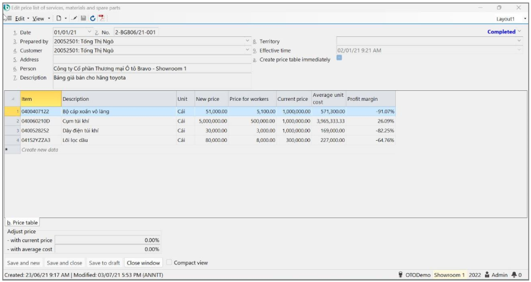Click the notification bell icon in status bar
Image resolution: width=531 pixels, height=282 pixels.
pyautogui.click(x=514, y=275)
